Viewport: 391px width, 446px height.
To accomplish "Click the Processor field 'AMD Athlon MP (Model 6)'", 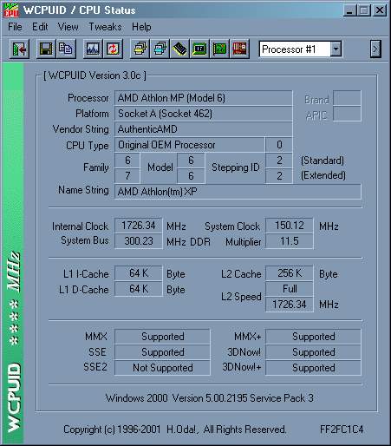I will click(x=203, y=98).
